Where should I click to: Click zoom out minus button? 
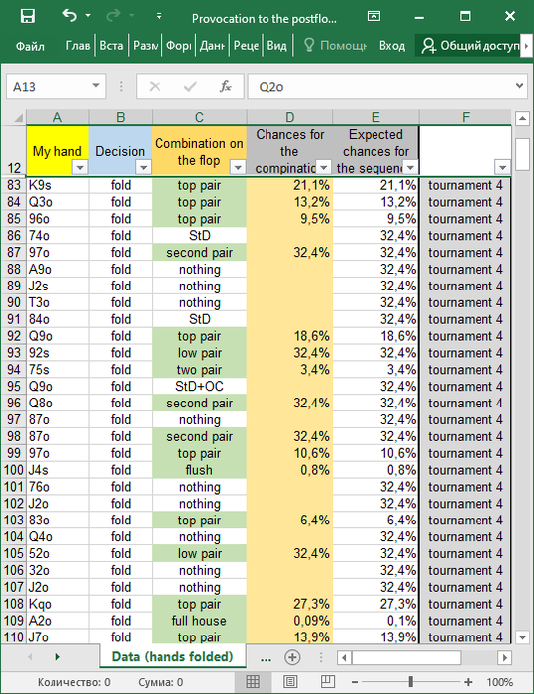click(355, 682)
